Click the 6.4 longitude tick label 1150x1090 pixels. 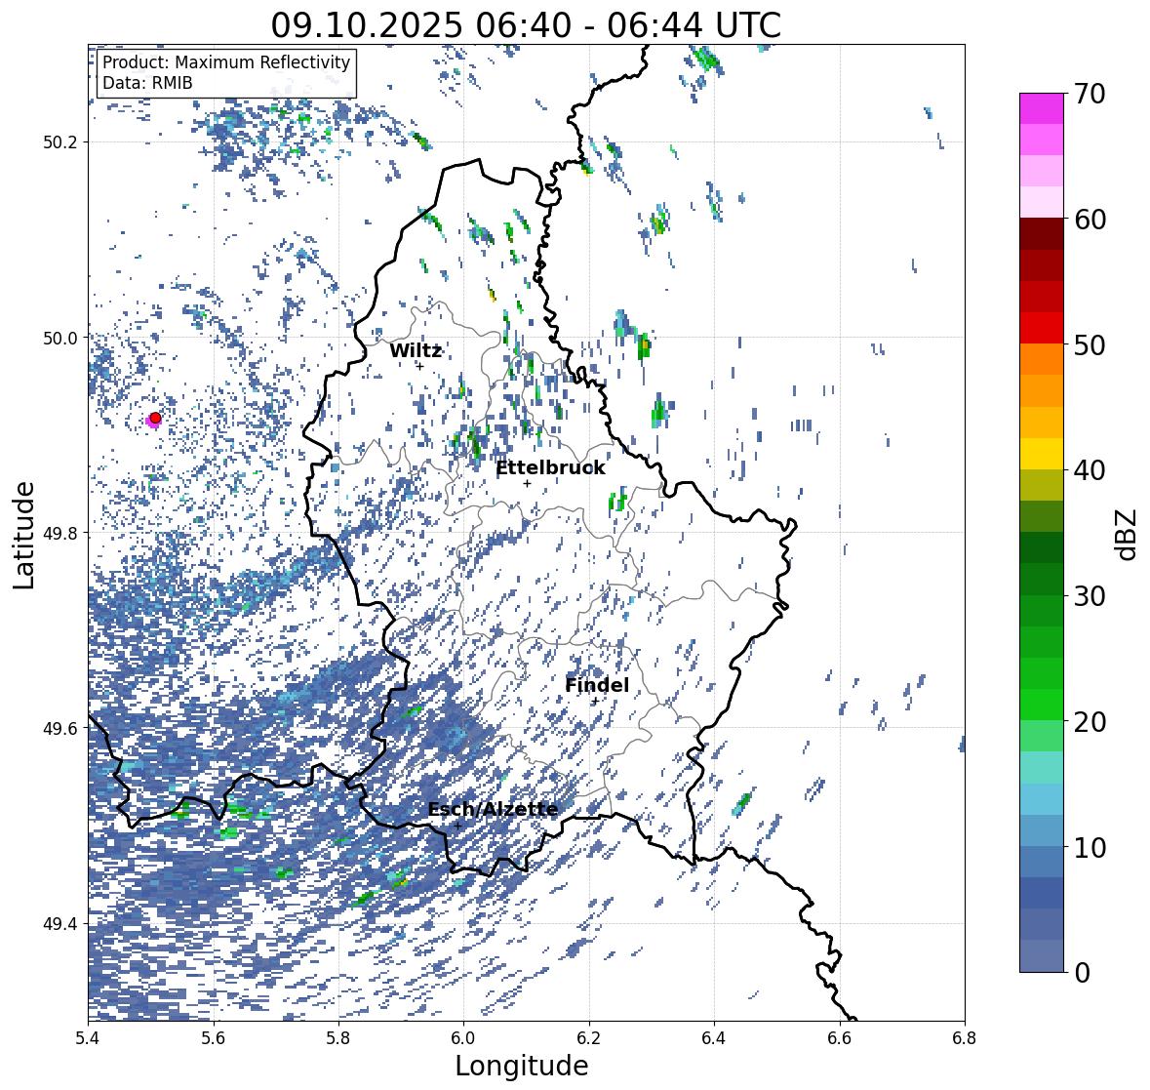pos(714,1038)
